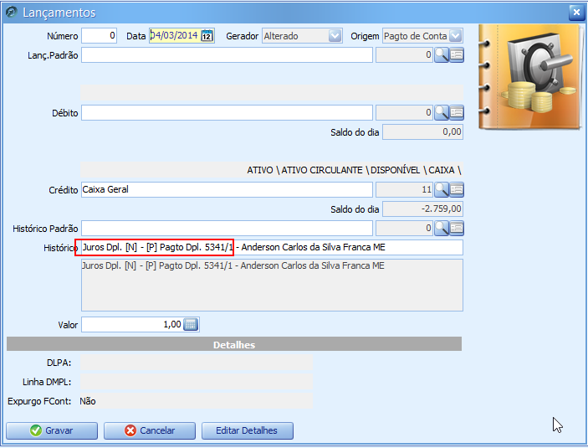Open list icon next to Lanç.Padrão
Image resolution: width=588 pixels, height=448 pixels.
click(457, 55)
